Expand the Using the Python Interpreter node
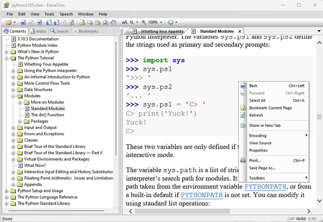 (13, 71)
